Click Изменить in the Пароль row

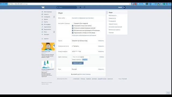click(x=101, y=41)
